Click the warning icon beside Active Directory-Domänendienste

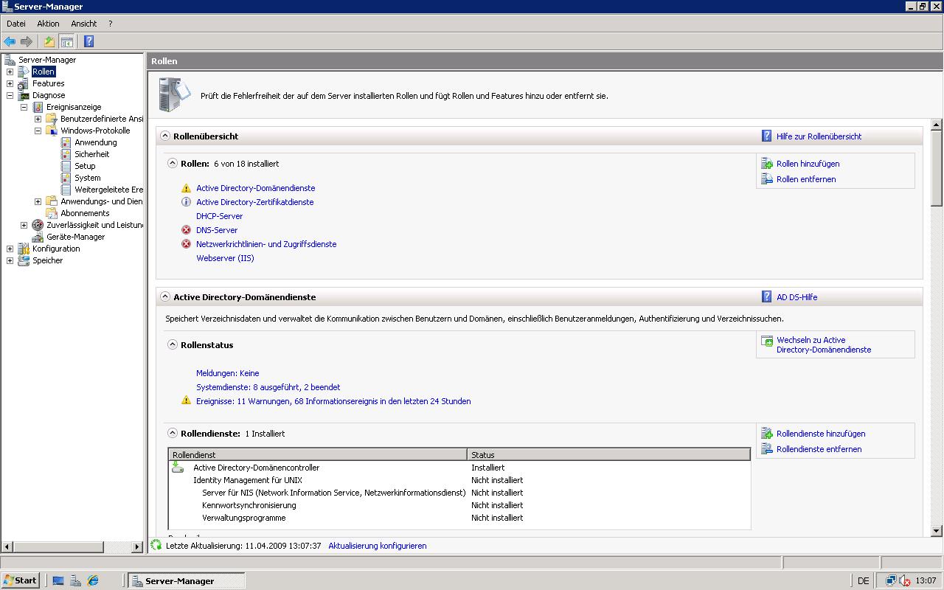pos(186,188)
